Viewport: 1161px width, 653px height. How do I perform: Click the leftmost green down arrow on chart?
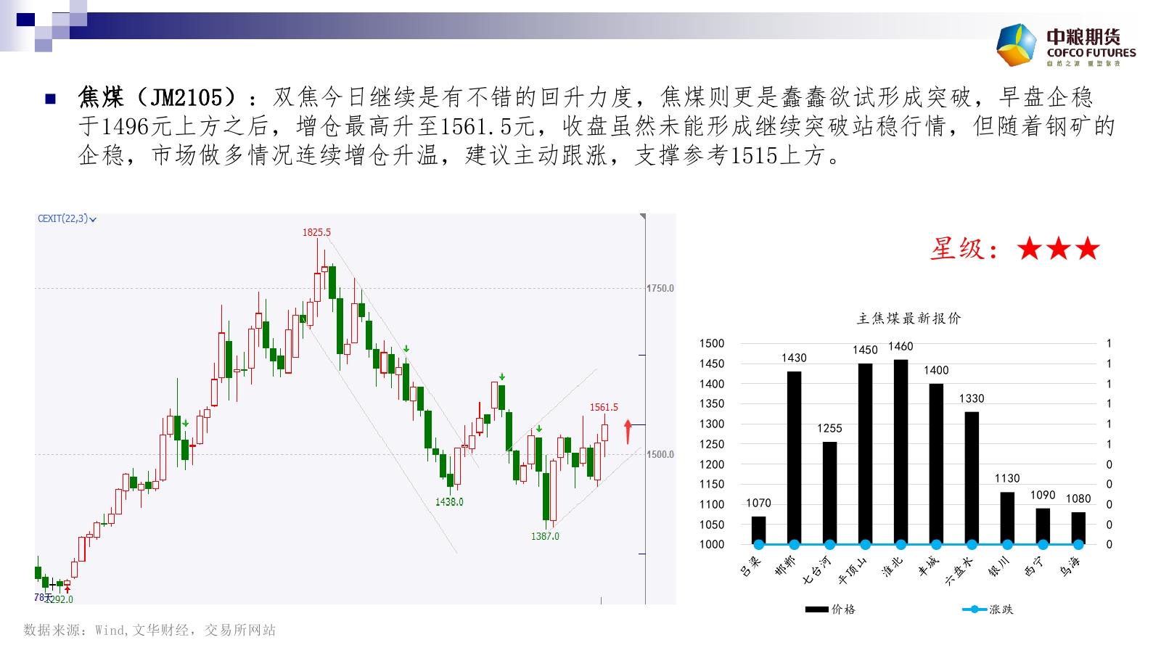pos(186,423)
